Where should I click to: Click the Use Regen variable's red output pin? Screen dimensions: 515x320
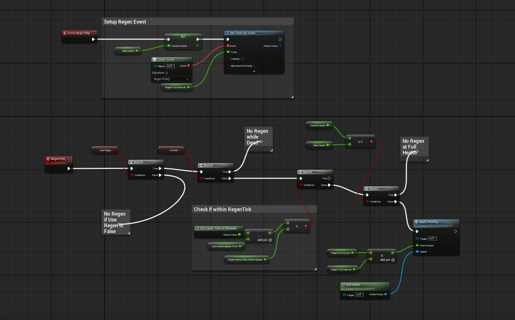pos(114,150)
